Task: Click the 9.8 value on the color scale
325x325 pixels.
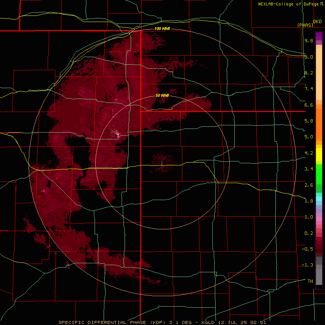Action: 309,40
